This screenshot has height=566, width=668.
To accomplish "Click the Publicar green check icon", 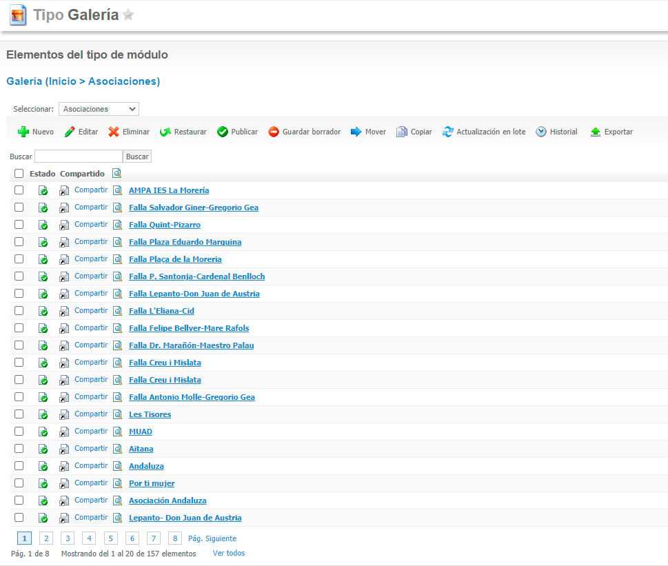I will pos(223,132).
